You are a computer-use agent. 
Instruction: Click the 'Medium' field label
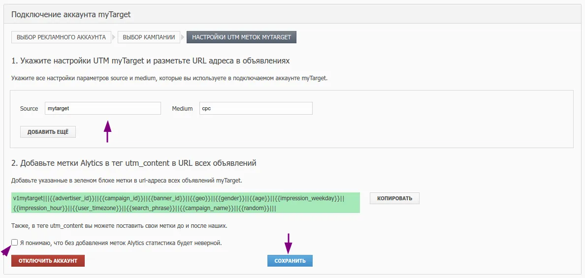pyautogui.click(x=182, y=108)
